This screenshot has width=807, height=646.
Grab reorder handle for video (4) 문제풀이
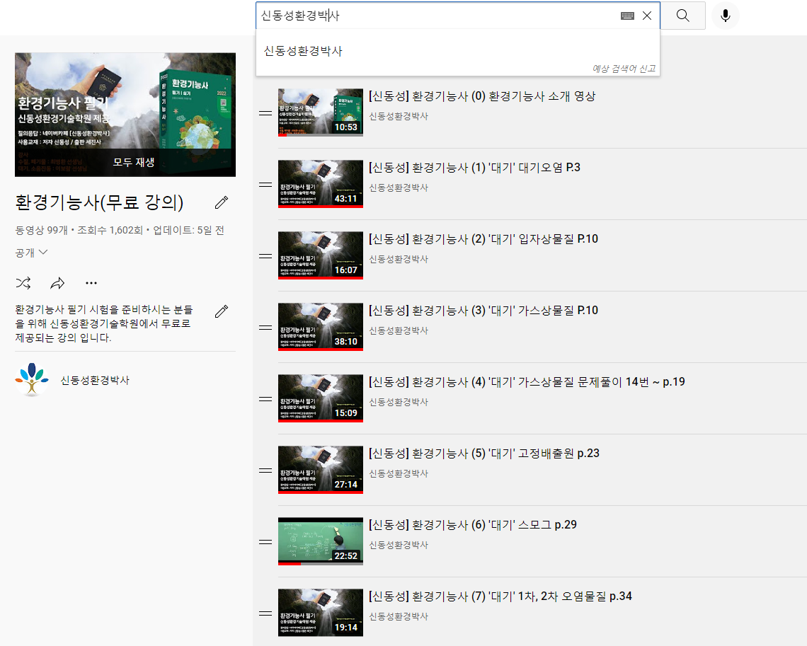[265, 399]
